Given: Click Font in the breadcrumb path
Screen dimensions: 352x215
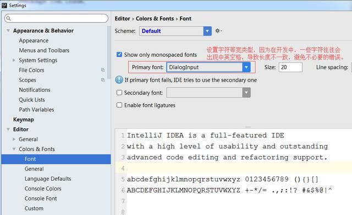Looking at the screenshot, I should pyautogui.click(x=185, y=18).
